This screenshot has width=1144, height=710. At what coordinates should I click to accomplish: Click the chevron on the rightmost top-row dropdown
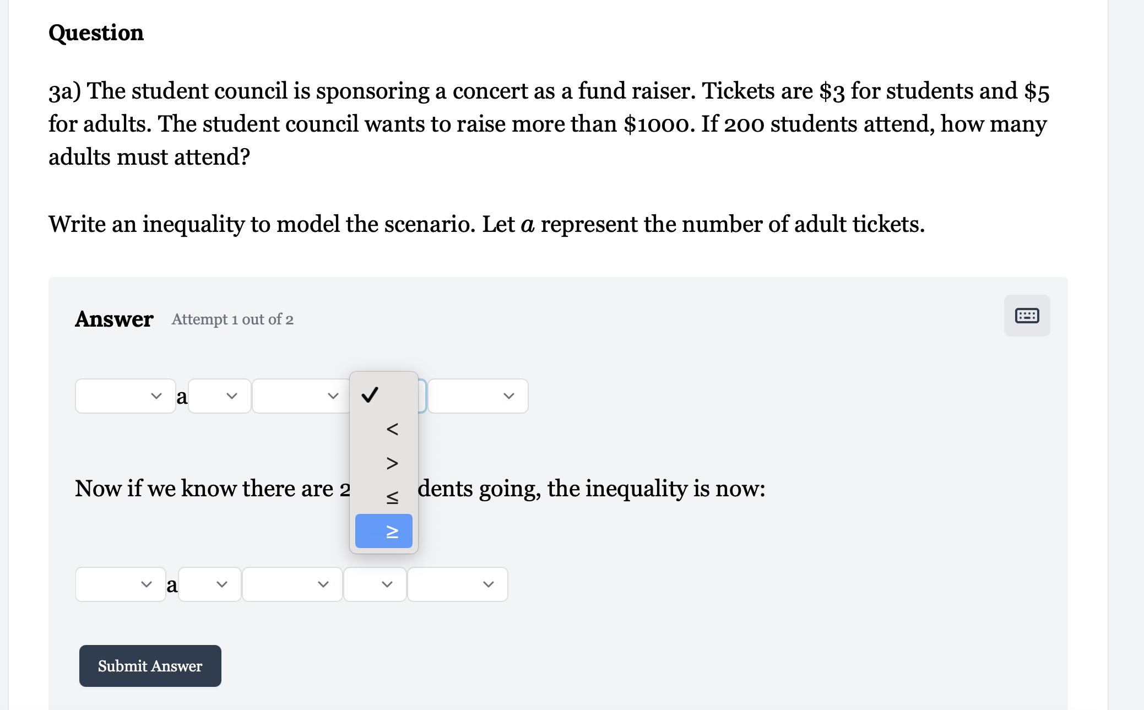coord(508,395)
